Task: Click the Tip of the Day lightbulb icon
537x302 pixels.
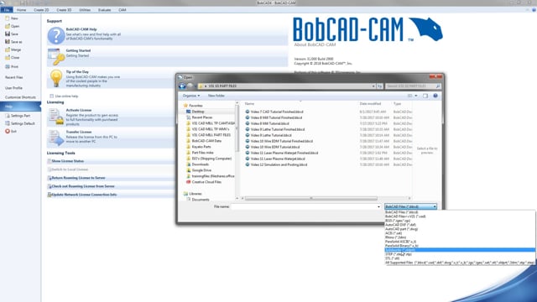Action: pos(56,78)
